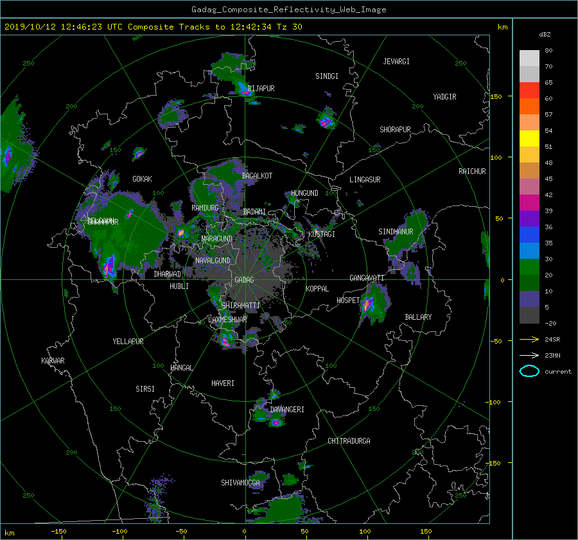Image resolution: width=578 pixels, height=540 pixels.
Task: Click the YELLAPUR city label
Action: tap(128, 342)
